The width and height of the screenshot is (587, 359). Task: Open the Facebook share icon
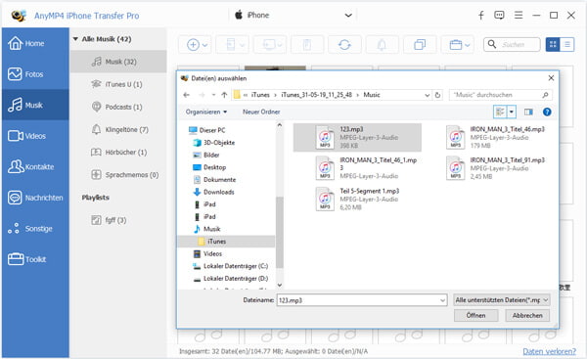click(481, 15)
